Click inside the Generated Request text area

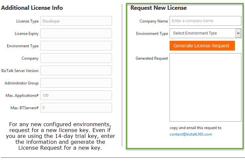[x=205, y=87]
